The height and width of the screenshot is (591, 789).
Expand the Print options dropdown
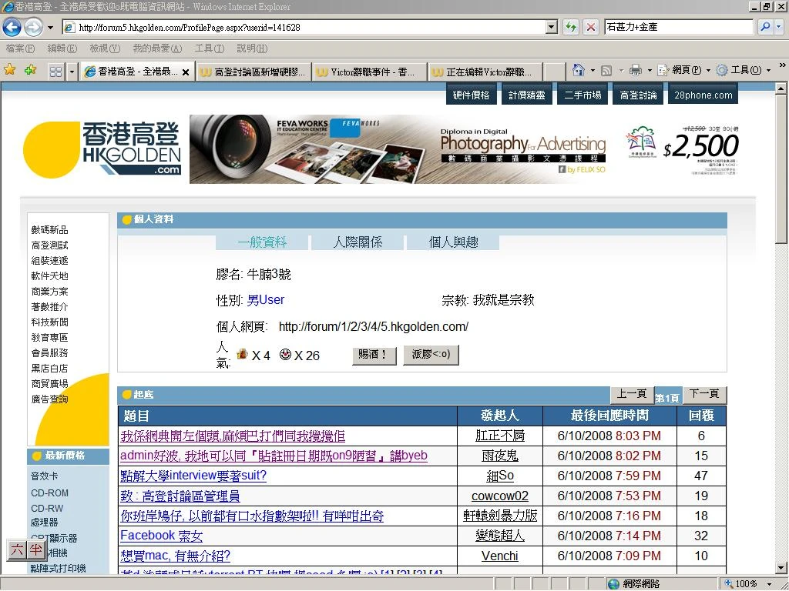click(649, 70)
